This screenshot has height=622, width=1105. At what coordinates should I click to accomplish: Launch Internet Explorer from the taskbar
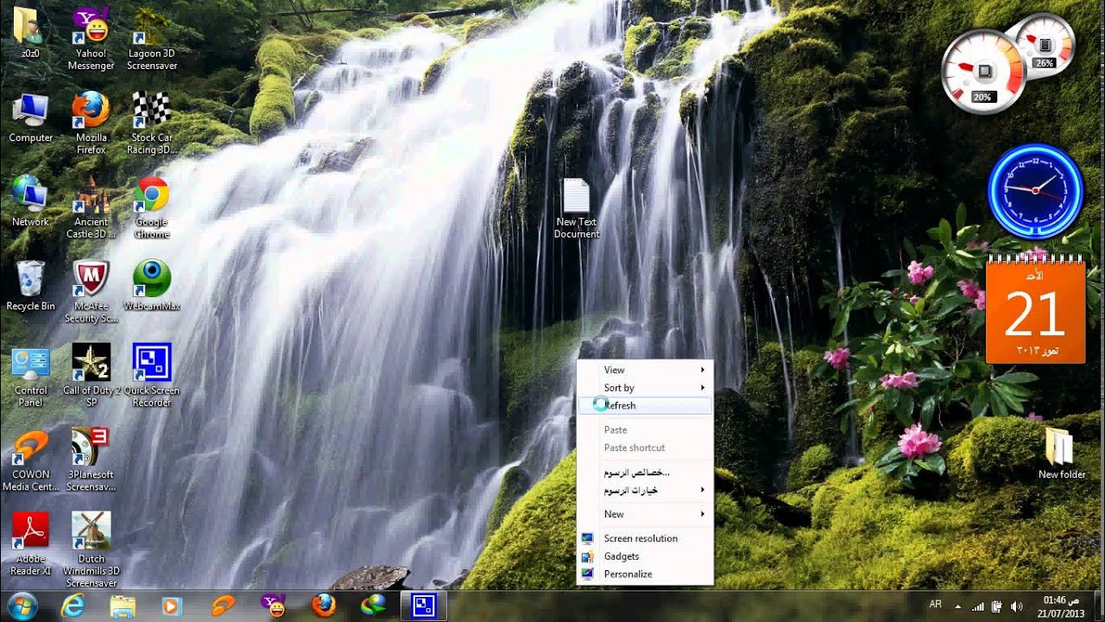pyautogui.click(x=73, y=606)
